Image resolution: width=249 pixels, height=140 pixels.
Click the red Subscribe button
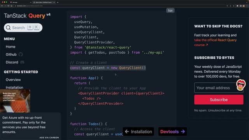point(219,100)
